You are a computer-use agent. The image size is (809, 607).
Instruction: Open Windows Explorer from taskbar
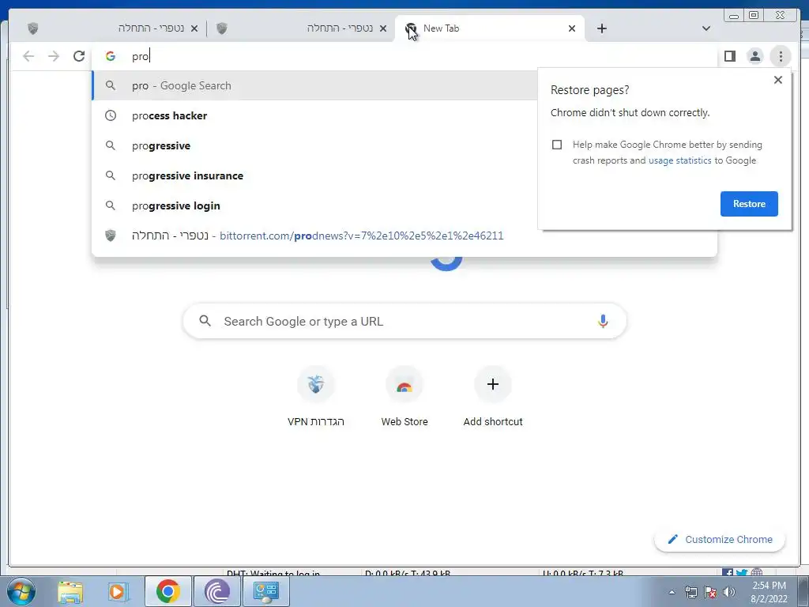[70, 592]
